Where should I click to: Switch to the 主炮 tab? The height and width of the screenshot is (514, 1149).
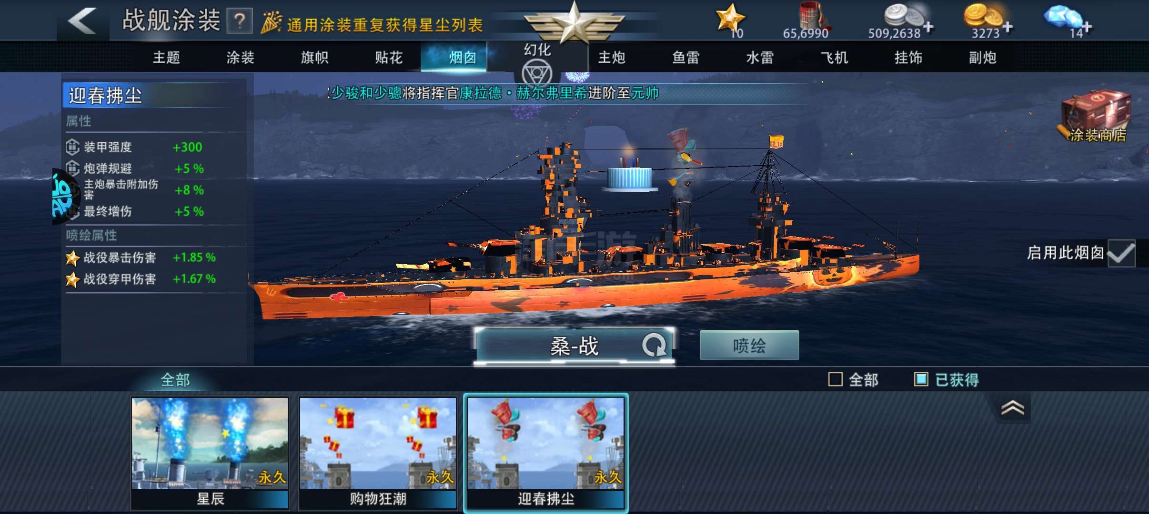click(612, 58)
